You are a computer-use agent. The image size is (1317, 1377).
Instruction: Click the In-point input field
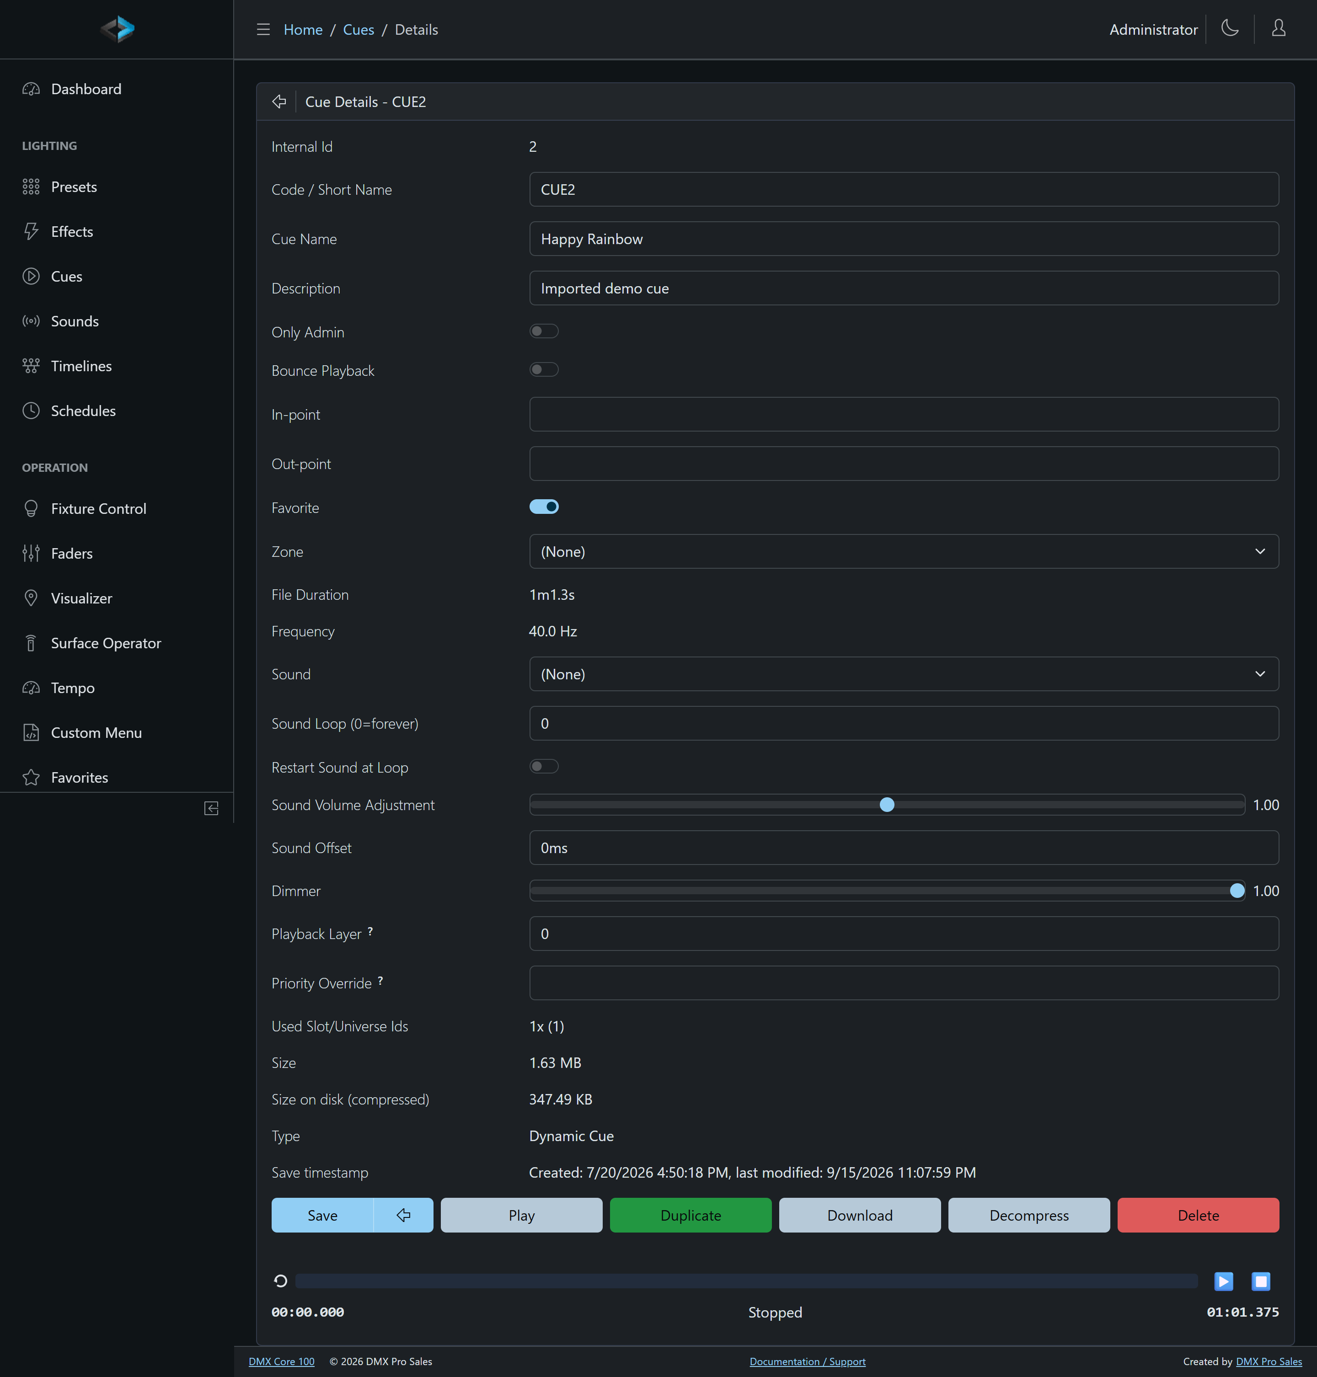904,415
